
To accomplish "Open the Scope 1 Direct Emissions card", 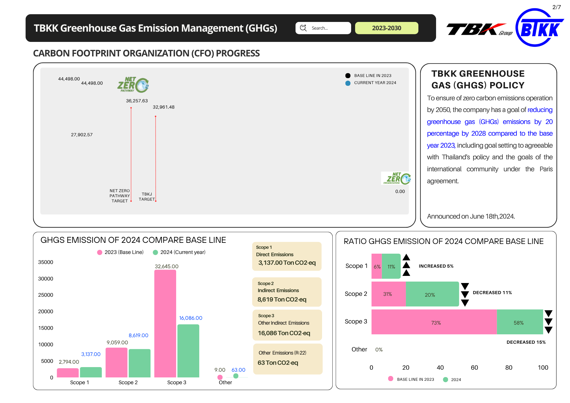I will click(x=287, y=256).
